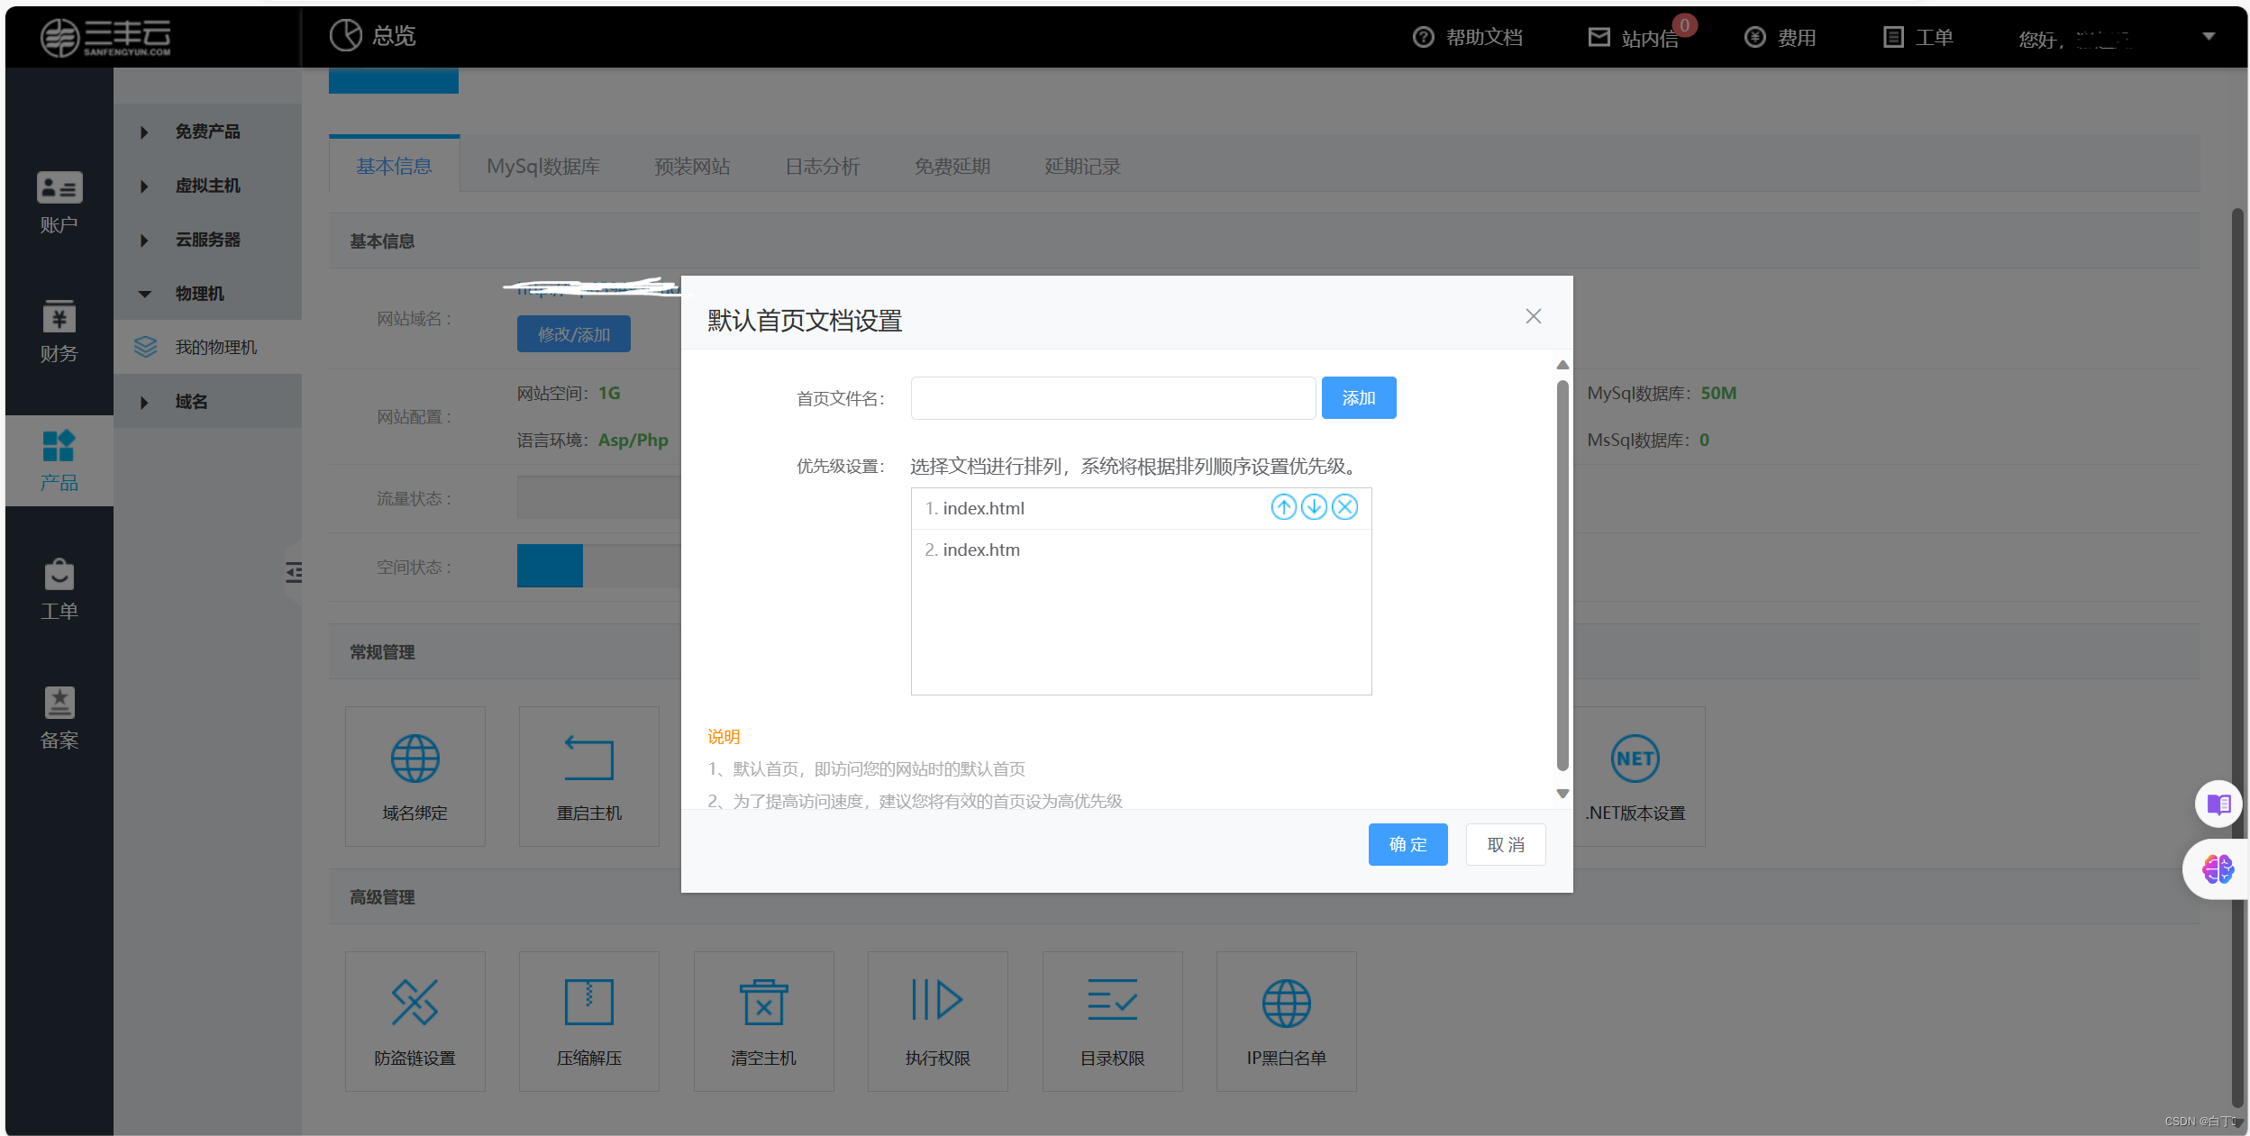Open the 重启主机 tool
Viewport: 2250px width, 1136px height.
click(588, 777)
